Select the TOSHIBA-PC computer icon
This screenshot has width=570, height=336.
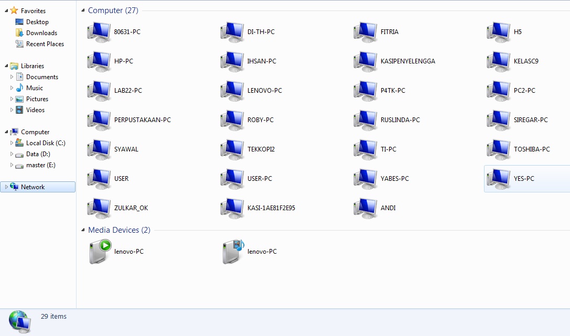(x=498, y=150)
